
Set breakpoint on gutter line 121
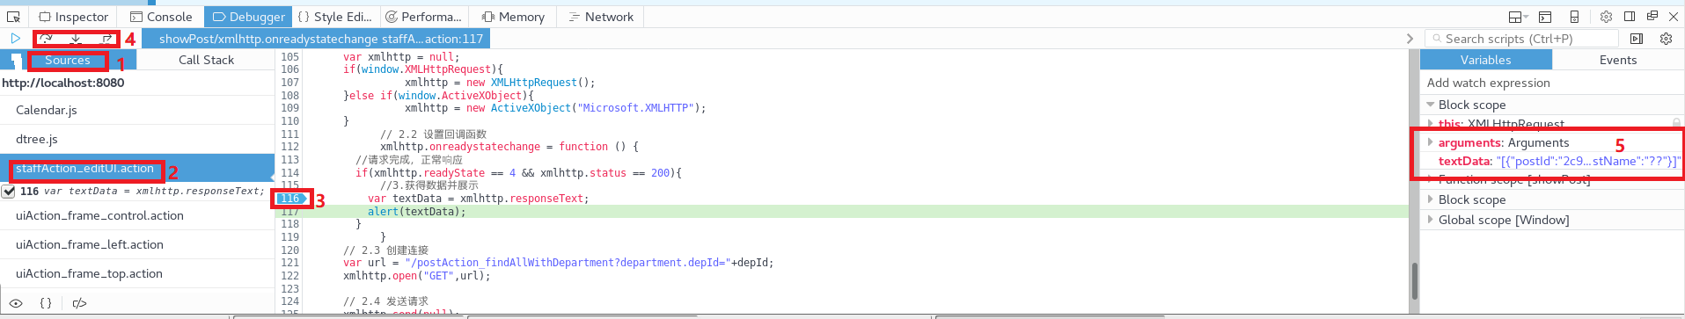pyautogui.click(x=289, y=263)
